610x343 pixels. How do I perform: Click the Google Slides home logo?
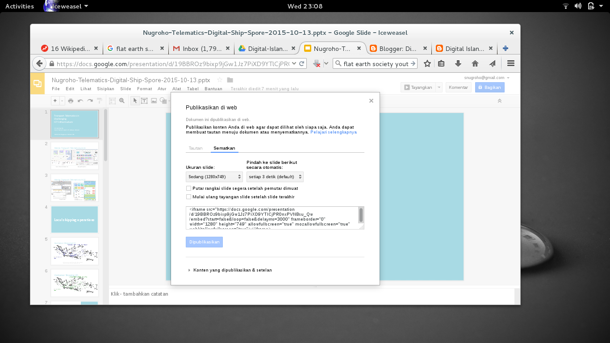pos(38,84)
